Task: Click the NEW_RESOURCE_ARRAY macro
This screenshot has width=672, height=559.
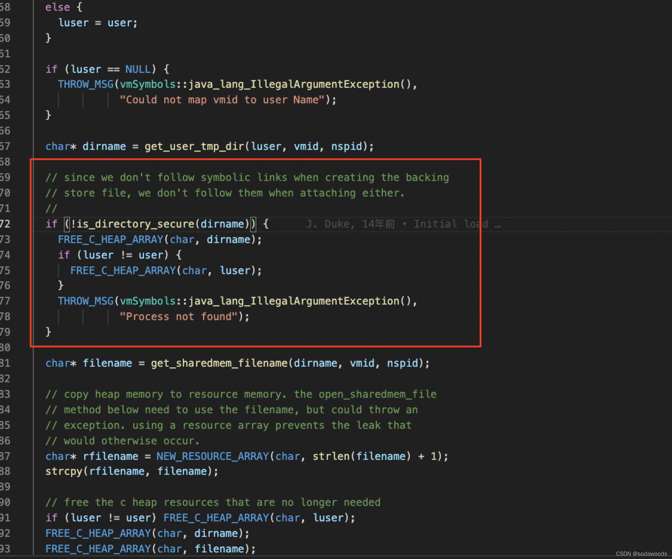Action: coord(212,456)
